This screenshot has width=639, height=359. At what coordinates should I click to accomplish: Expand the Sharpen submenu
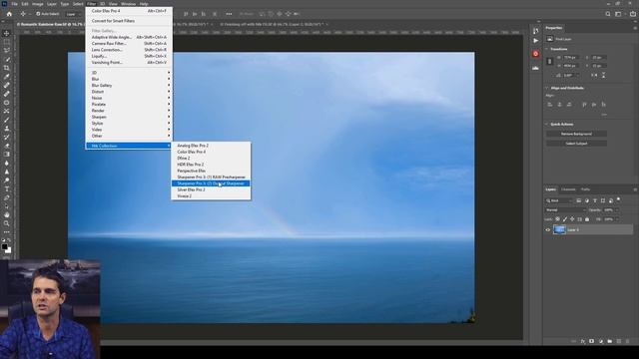129,117
